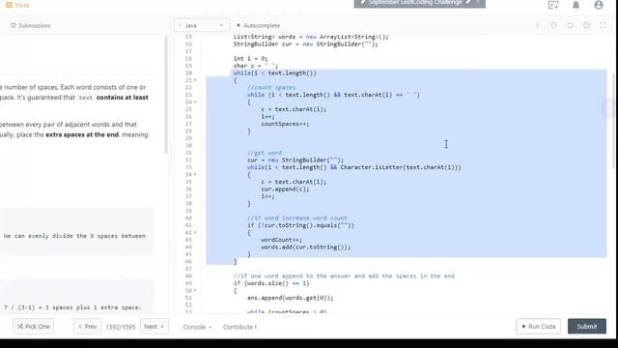Click code line 'wordCount++;'
Image resolution: width=618 pixels, height=348 pixels.
281,240
